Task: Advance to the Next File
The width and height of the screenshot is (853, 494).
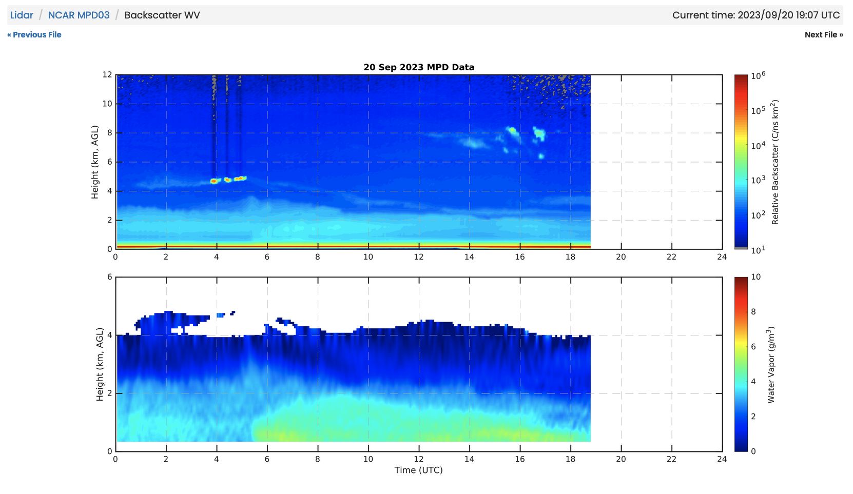Action: (x=823, y=35)
